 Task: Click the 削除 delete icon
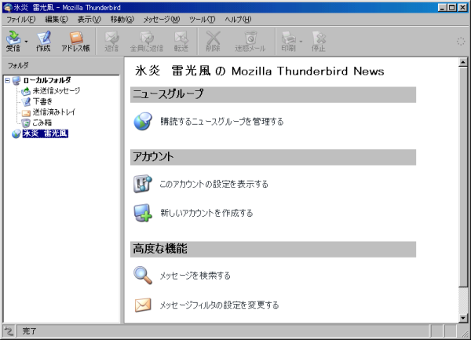tap(213, 41)
